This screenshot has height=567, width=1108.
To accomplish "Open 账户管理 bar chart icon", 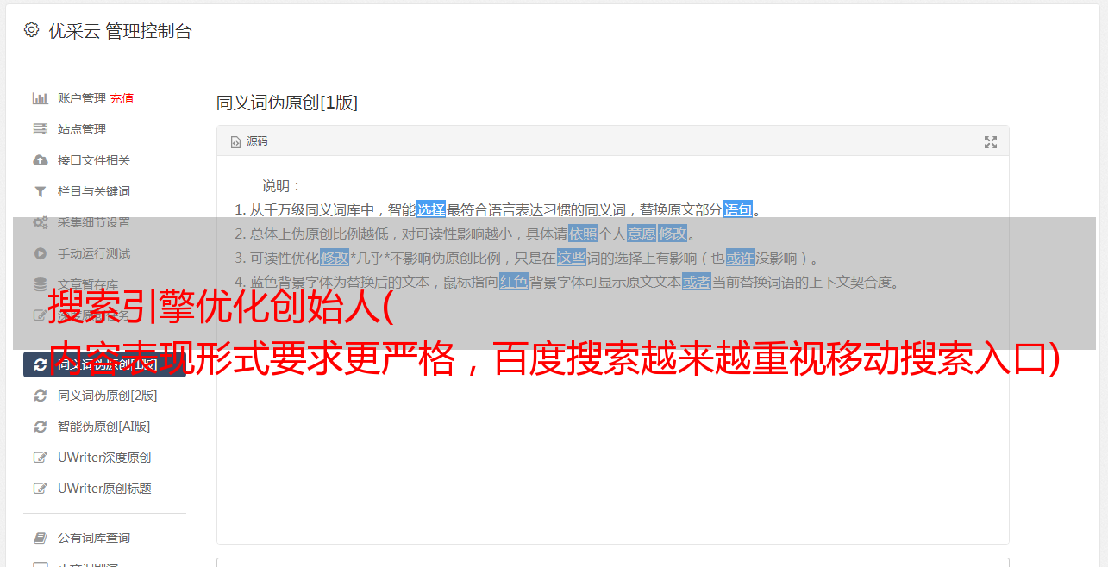I will (x=40, y=98).
